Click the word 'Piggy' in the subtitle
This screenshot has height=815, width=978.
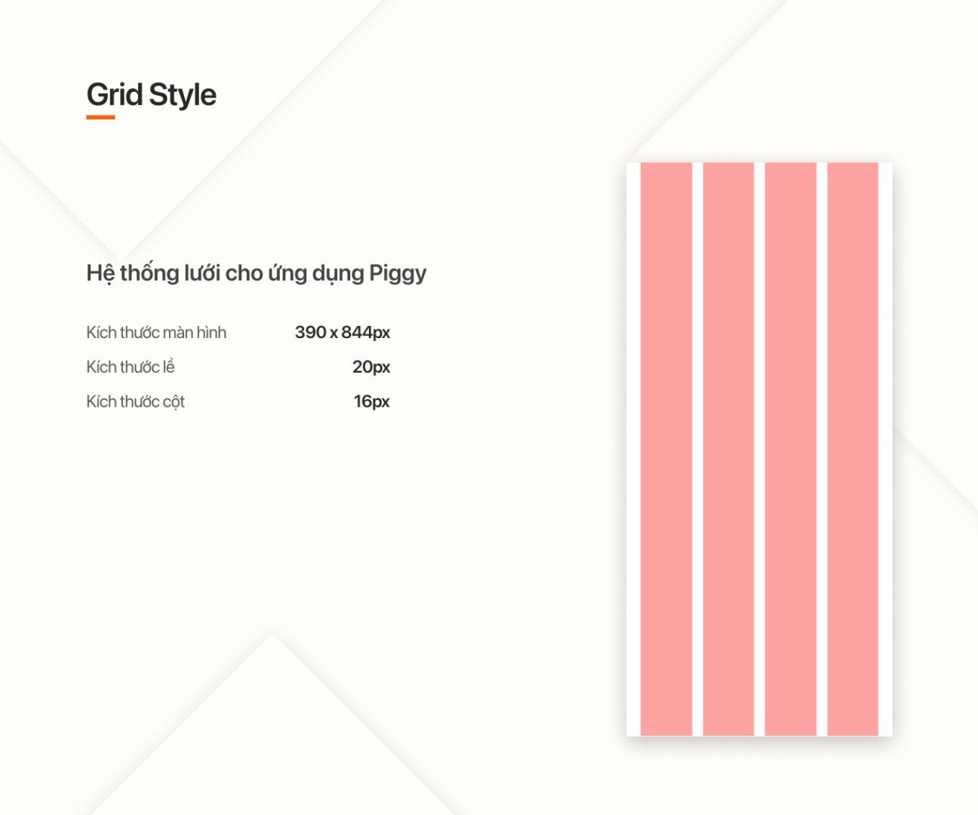point(398,274)
